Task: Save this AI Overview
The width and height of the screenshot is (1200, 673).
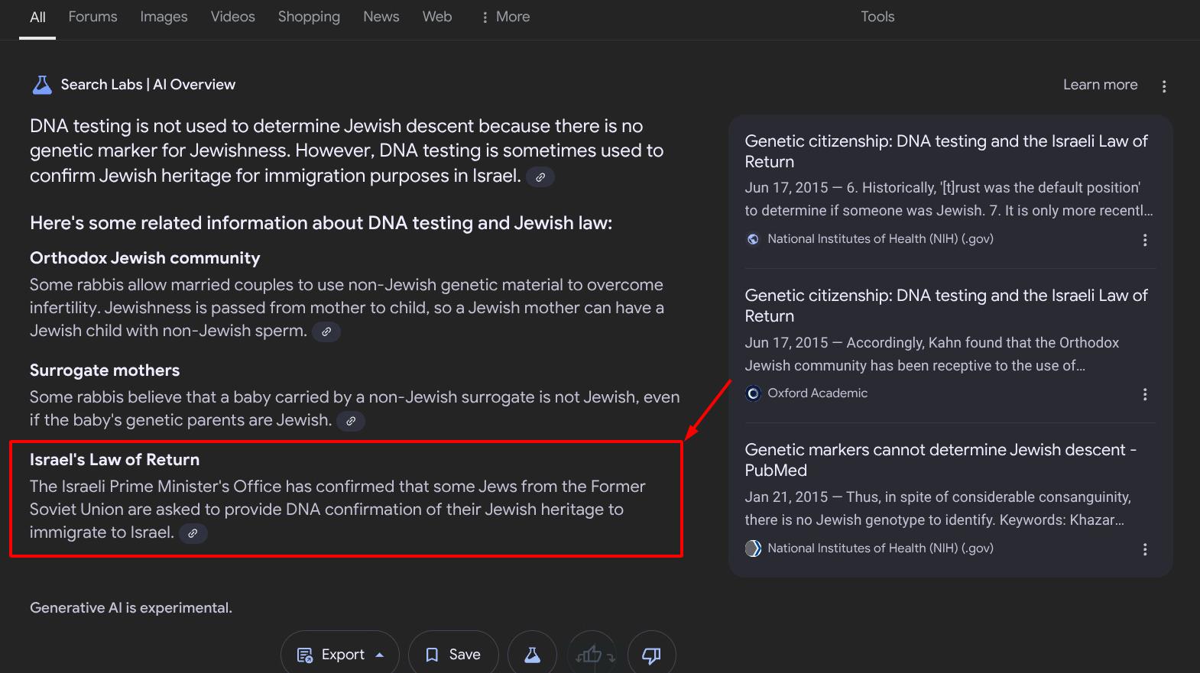Action: click(x=453, y=655)
